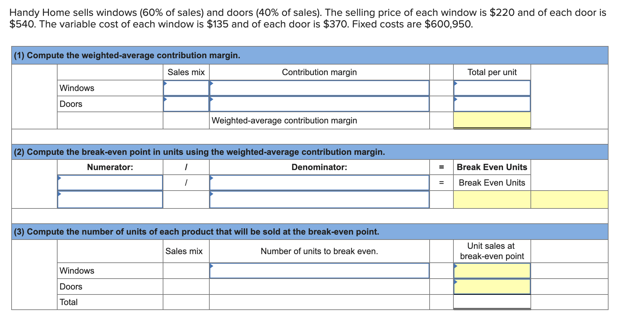Click the yellow Unit sales cell for Windows
633x315 pixels.
[x=492, y=270]
